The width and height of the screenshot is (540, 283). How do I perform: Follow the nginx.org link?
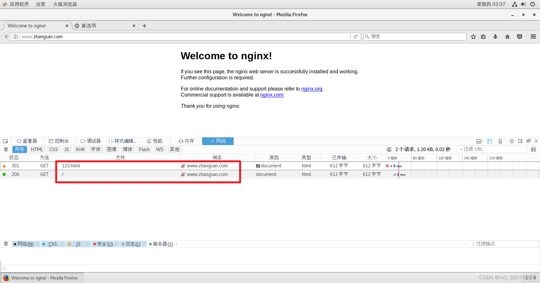(x=312, y=89)
